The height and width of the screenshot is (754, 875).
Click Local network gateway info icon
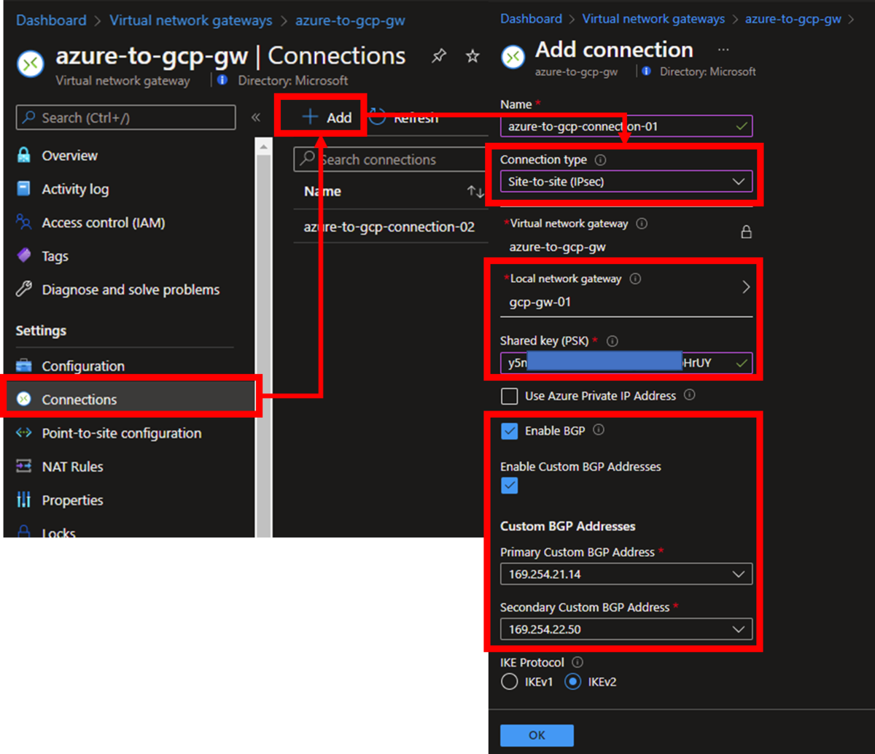click(635, 279)
